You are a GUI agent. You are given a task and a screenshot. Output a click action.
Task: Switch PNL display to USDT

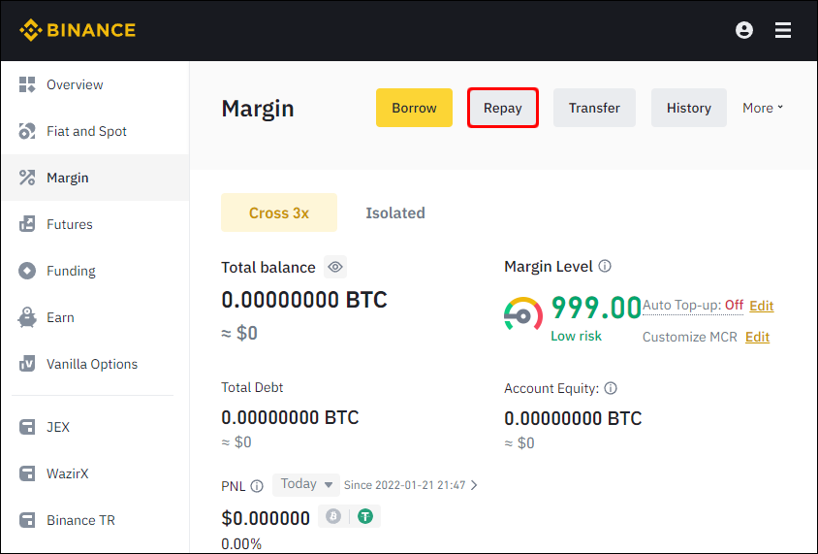[x=365, y=516]
